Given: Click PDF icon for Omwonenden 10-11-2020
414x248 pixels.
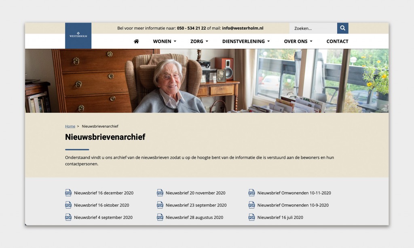Looking at the screenshot, I should click(251, 193).
